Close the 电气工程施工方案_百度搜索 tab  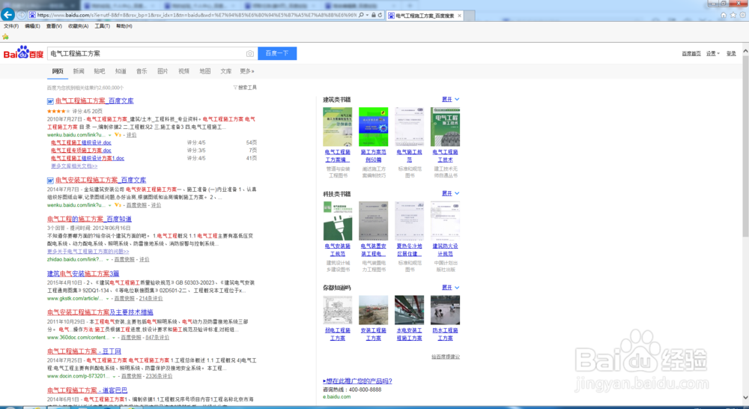click(460, 16)
